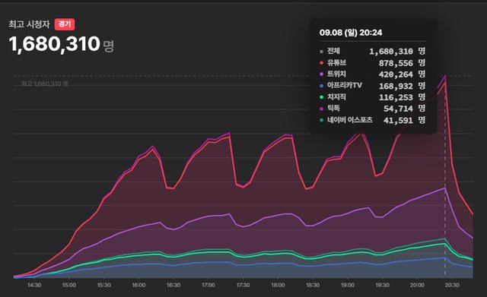This screenshot has width=487, height=297.
Task: Click the red dot beside 유튜브
Action: point(321,63)
